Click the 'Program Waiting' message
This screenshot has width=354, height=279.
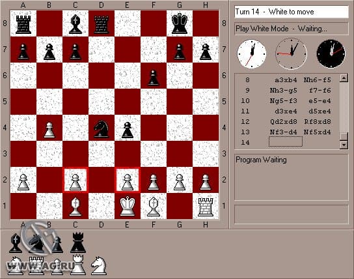coord(261,160)
